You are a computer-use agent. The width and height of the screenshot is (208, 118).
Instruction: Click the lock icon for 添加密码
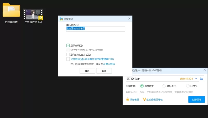point(128,99)
